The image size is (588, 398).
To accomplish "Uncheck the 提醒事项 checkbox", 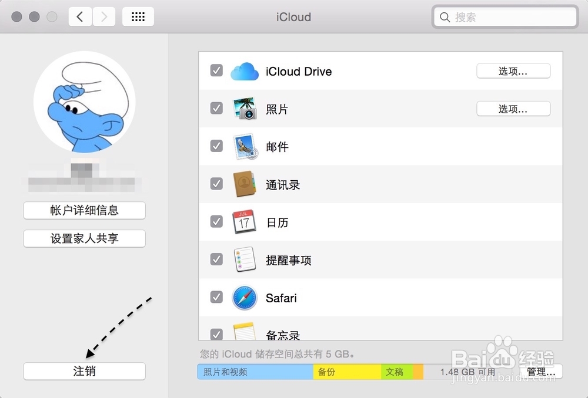I will click(216, 259).
